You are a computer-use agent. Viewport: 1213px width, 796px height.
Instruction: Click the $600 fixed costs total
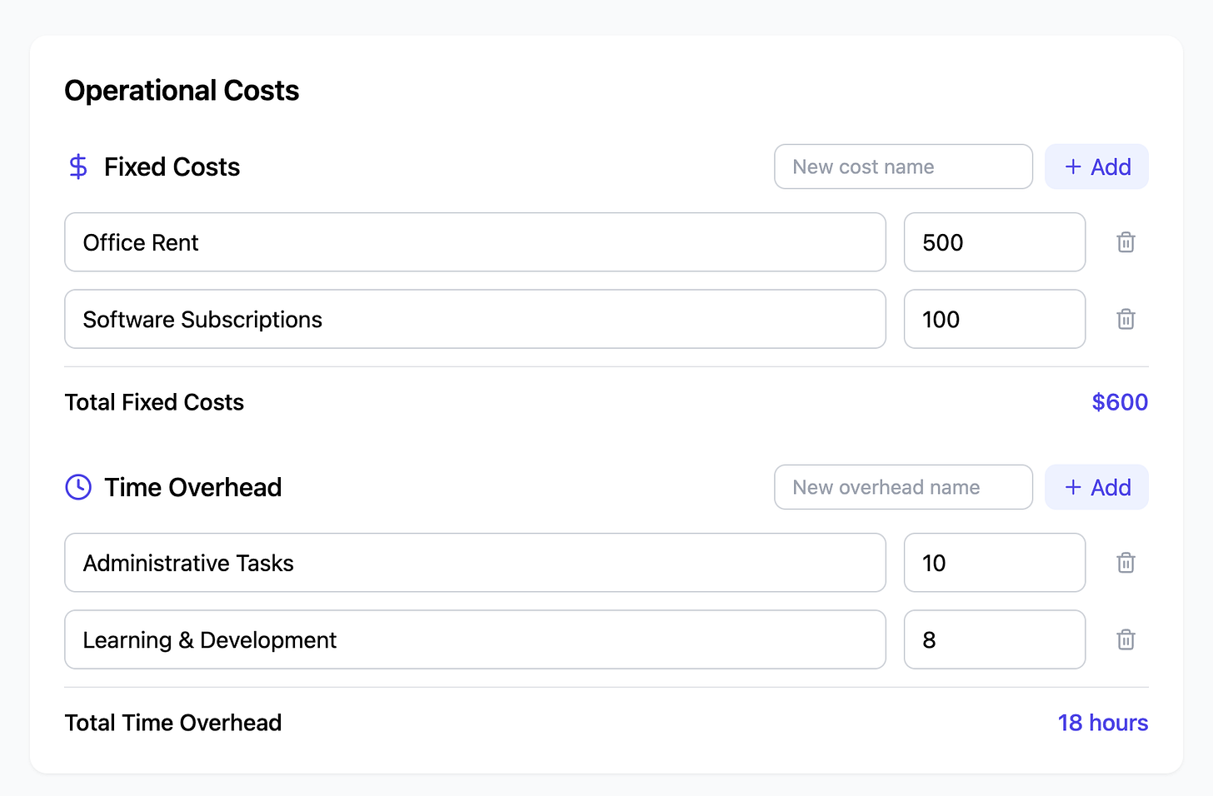pyautogui.click(x=1120, y=402)
